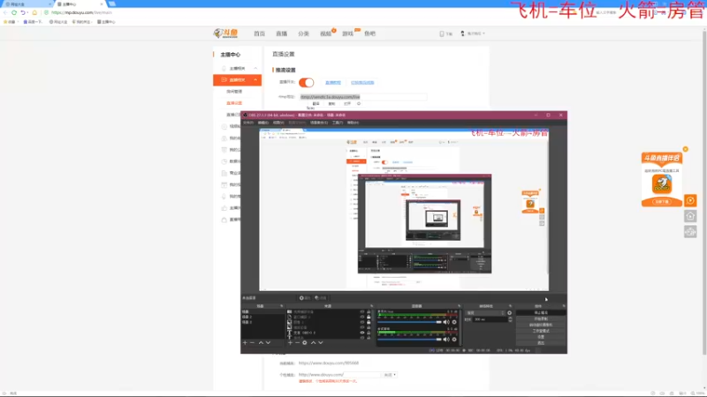Mute the second mixer audio channel
707x397 pixels.
point(446,340)
